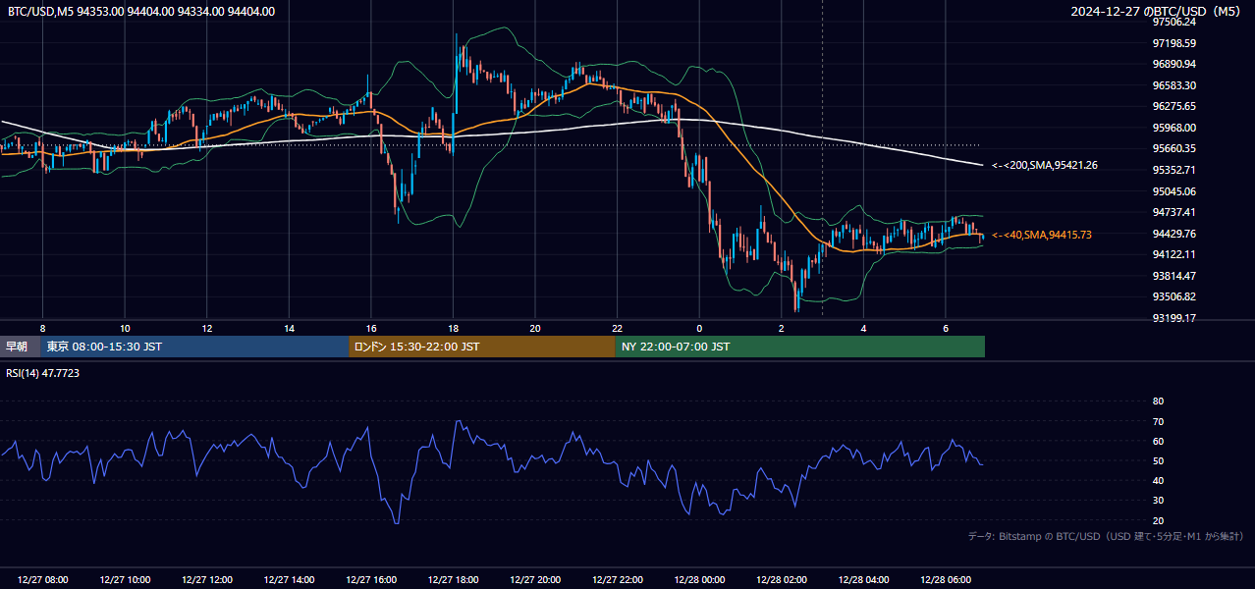This screenshot has width=1255, height=589.
Task: Click the 12/27 12:00 date label
Action: coord(207,580)
